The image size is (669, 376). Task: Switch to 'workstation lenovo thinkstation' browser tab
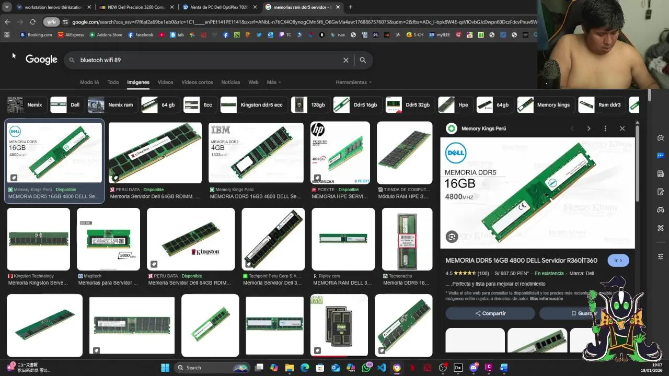coord(54,7)
